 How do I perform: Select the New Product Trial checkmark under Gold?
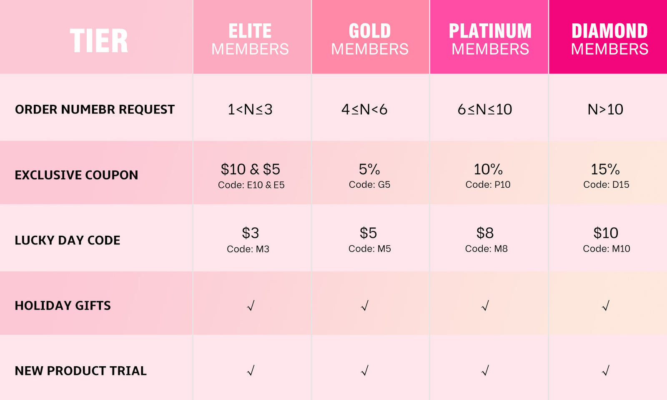click(x=365, y=370)
